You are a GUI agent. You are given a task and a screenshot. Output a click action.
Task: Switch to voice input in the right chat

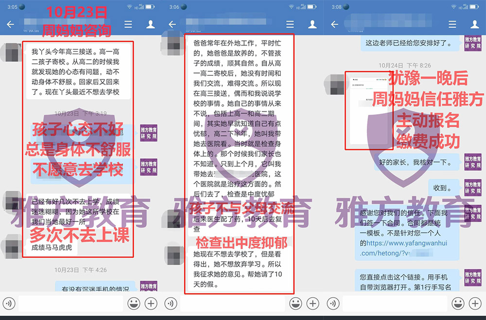333,303
